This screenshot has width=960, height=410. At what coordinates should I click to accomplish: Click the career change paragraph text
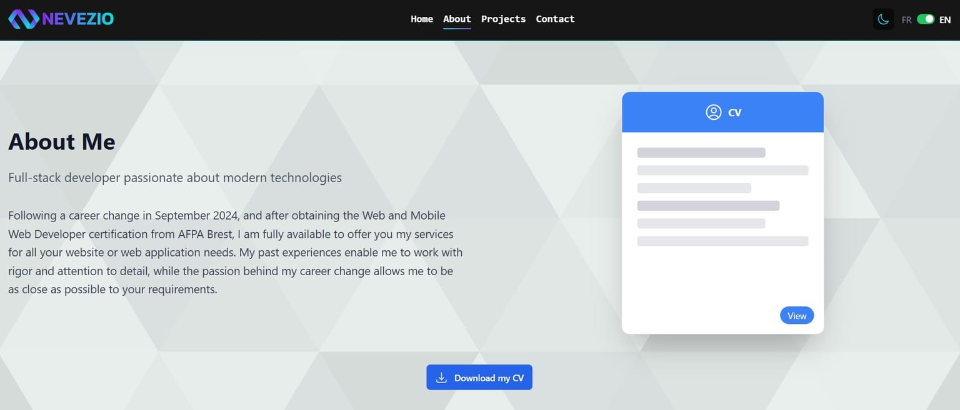tap(235, 253)
